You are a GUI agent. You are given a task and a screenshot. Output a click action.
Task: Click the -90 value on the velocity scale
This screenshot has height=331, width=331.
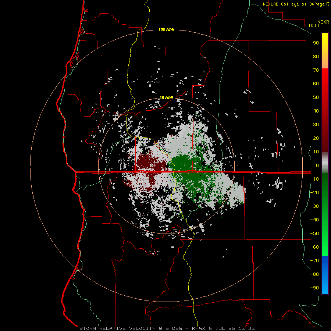314,288
